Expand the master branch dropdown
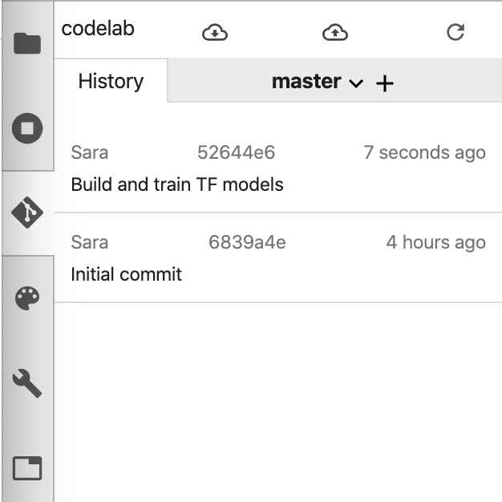 click(x=357, y=83)
